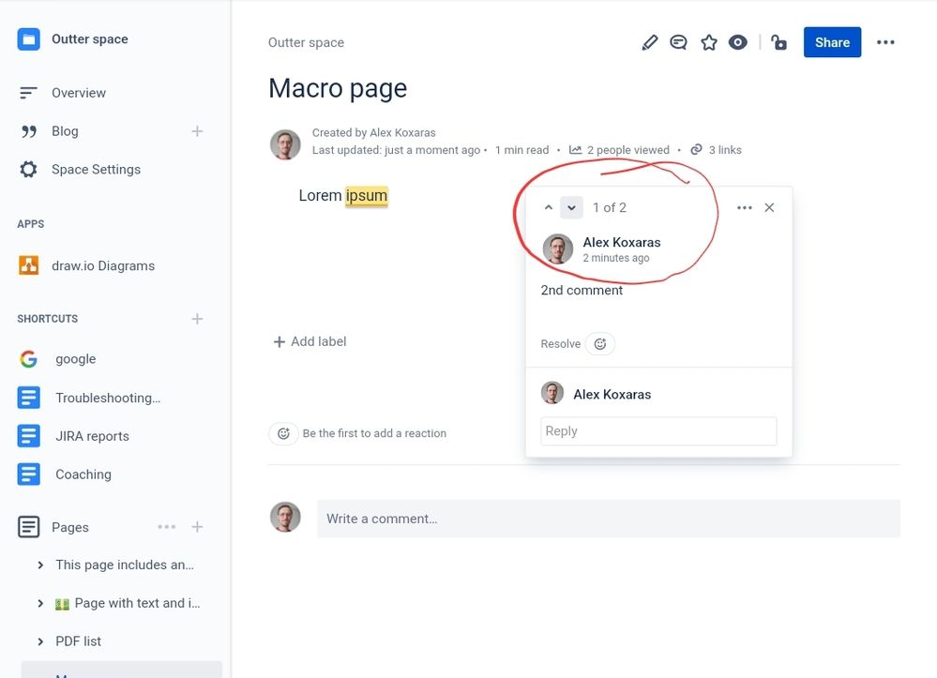View '2 people viewed' analytics
Image resolution: width=937 pixels, height=678 pixels.
(620, 150)
